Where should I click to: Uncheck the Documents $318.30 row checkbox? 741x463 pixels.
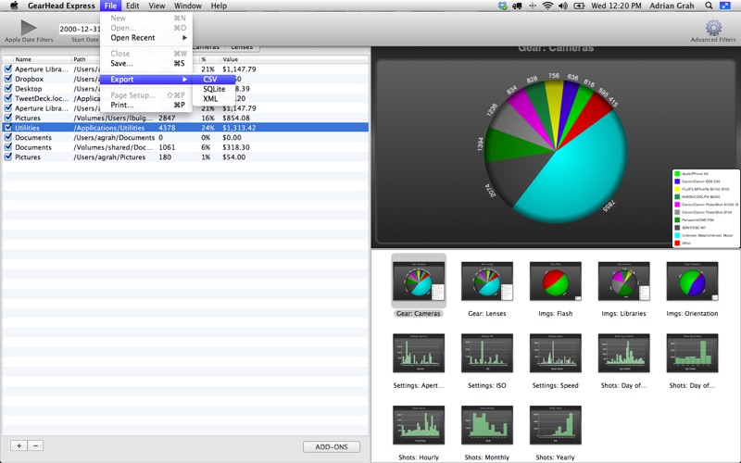pos(8,147)
